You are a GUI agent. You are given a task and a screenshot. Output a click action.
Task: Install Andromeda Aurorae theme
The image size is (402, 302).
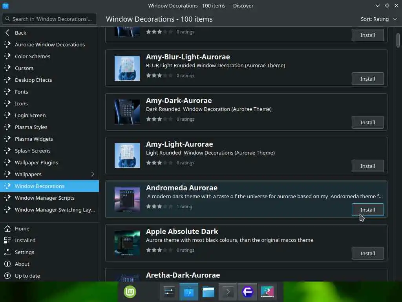(x=367, y=210)
